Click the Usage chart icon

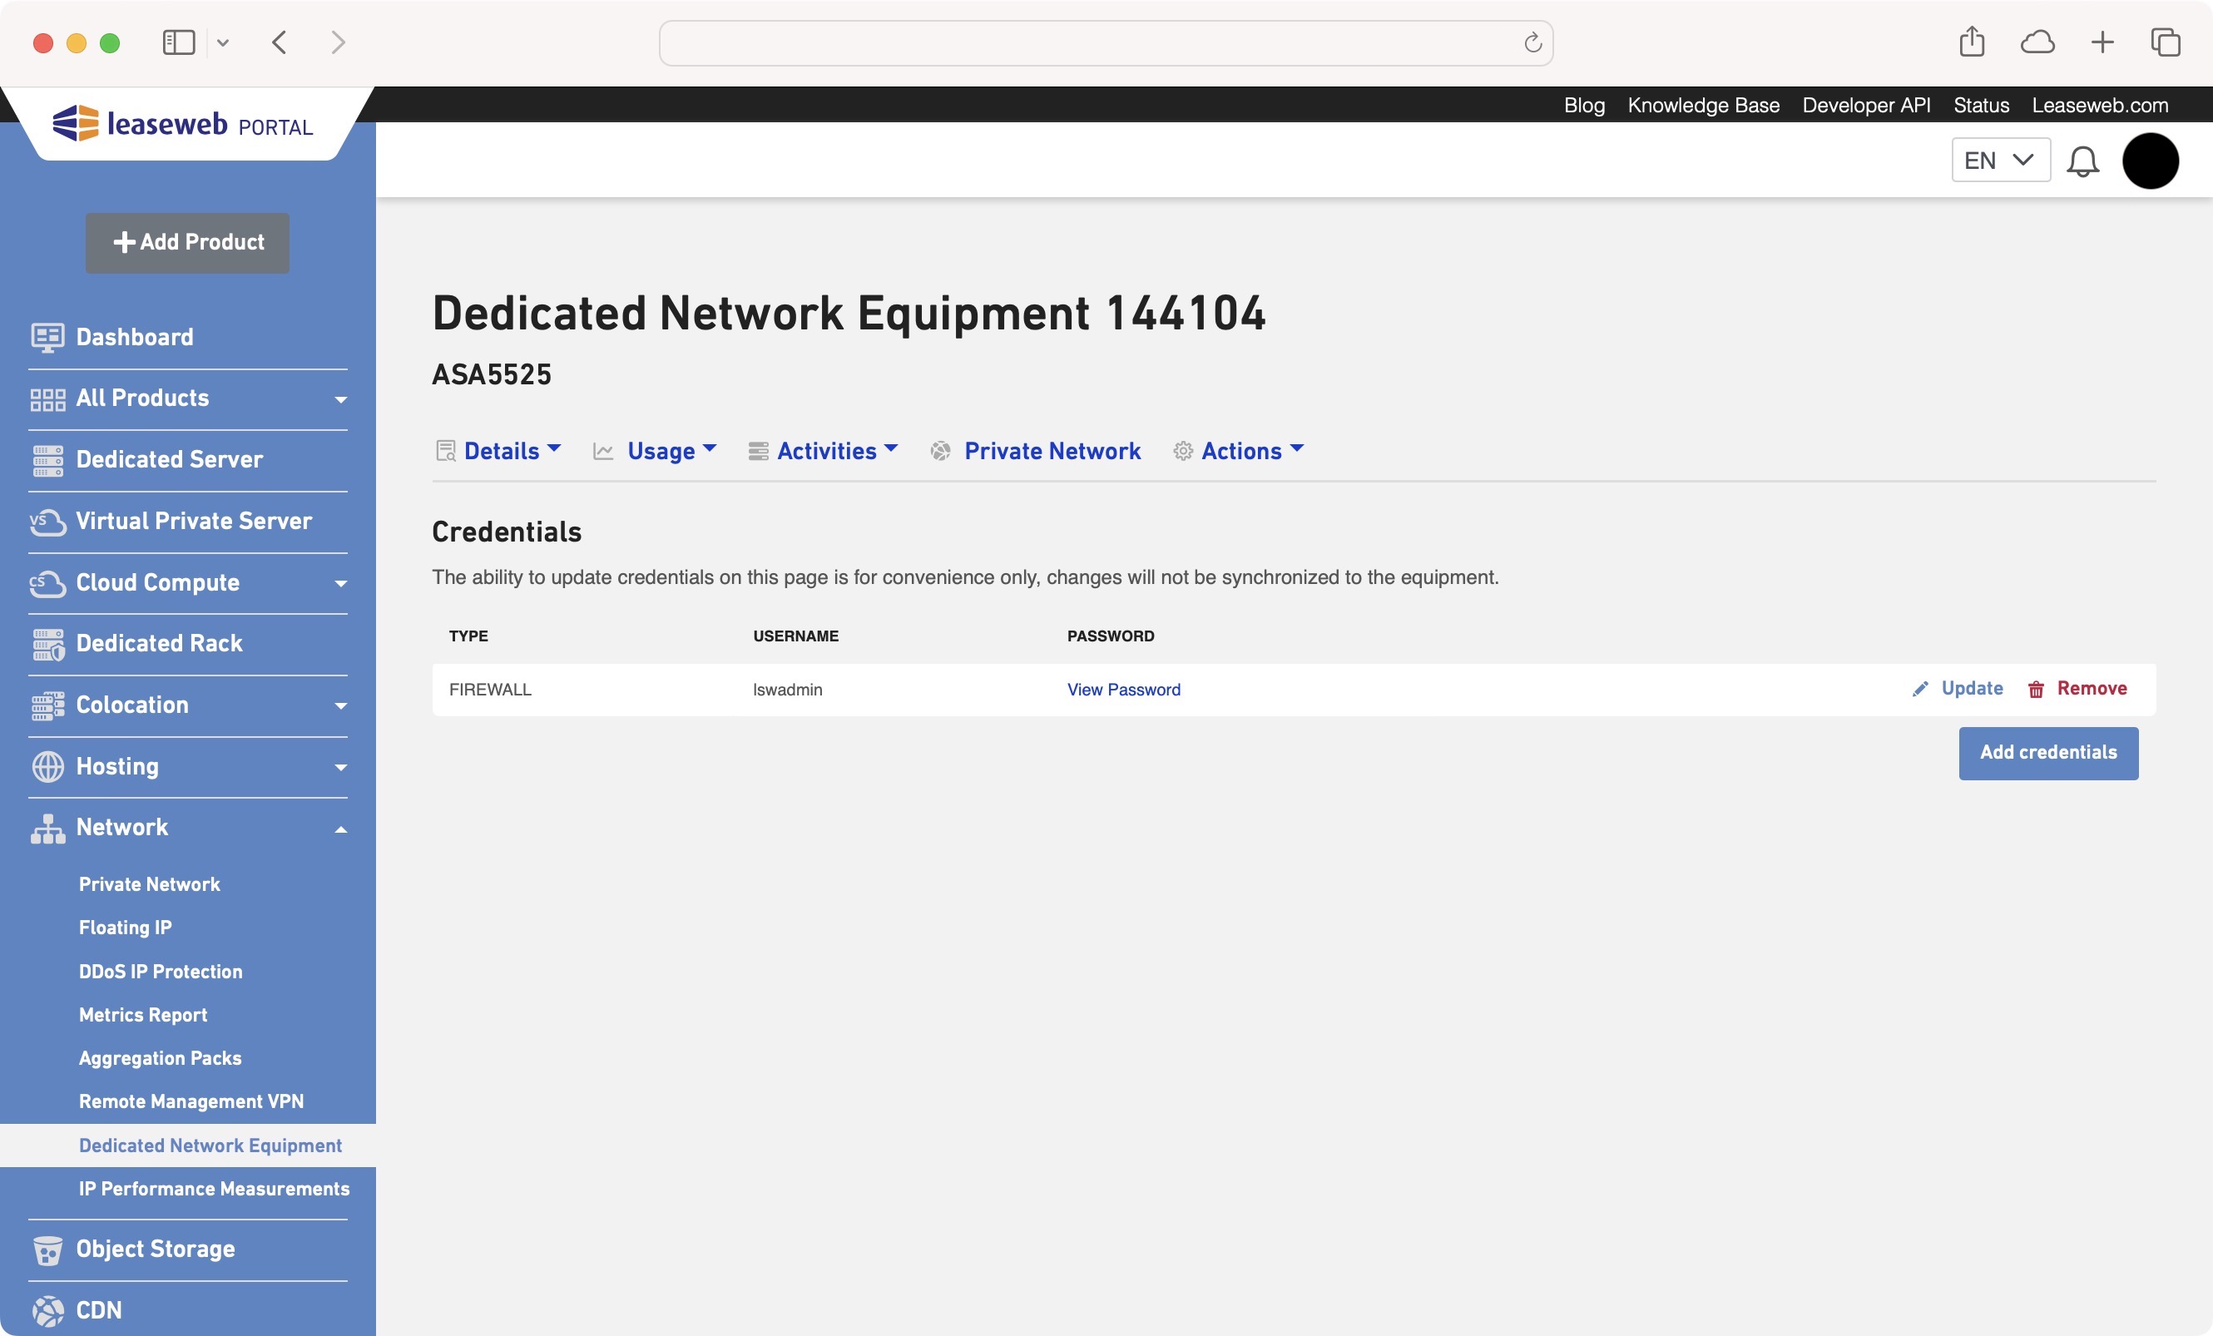[603, 452]
